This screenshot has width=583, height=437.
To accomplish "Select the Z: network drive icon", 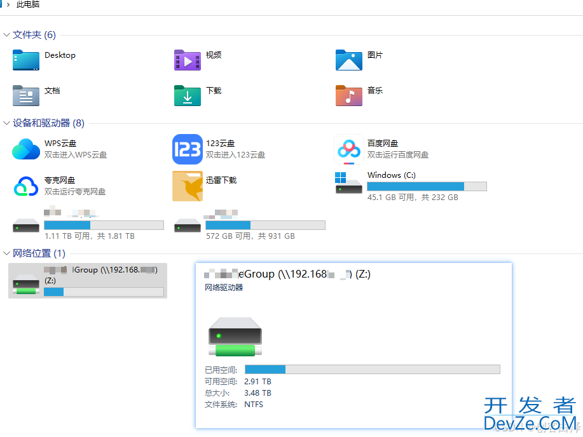I will click(x=25, y=285).
